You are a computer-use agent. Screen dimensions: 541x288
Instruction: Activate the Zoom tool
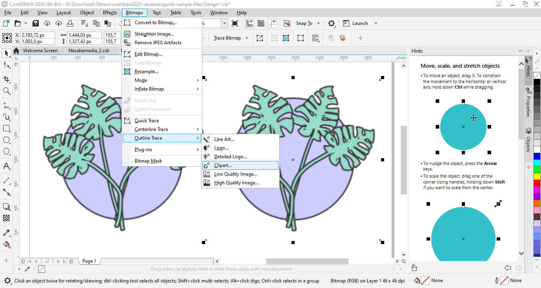click(6, 91)
